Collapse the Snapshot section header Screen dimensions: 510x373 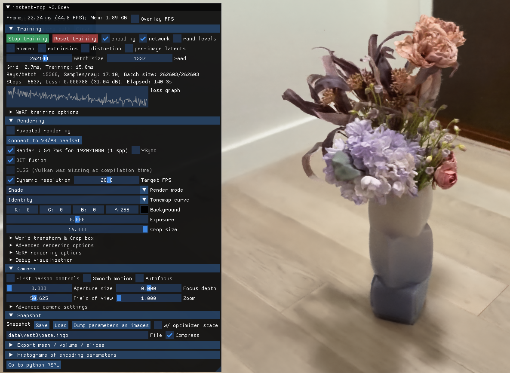pyautogui.click(x=113, y=315)
